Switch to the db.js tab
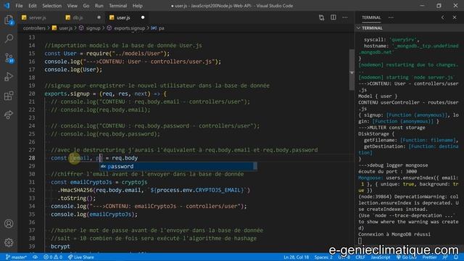This screenshot has width=464, height=261. coord(78,17)
